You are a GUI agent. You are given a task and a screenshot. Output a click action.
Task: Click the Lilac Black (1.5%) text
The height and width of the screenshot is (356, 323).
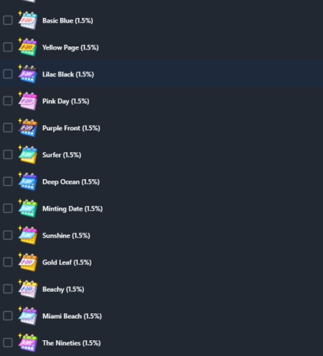[x=68, y=74]
